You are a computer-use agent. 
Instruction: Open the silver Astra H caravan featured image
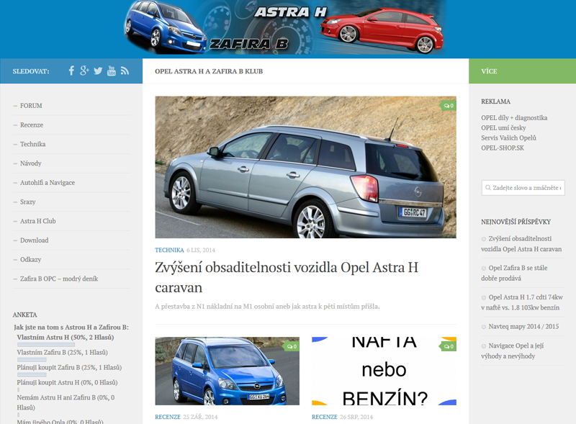click(x=305, y=167)
